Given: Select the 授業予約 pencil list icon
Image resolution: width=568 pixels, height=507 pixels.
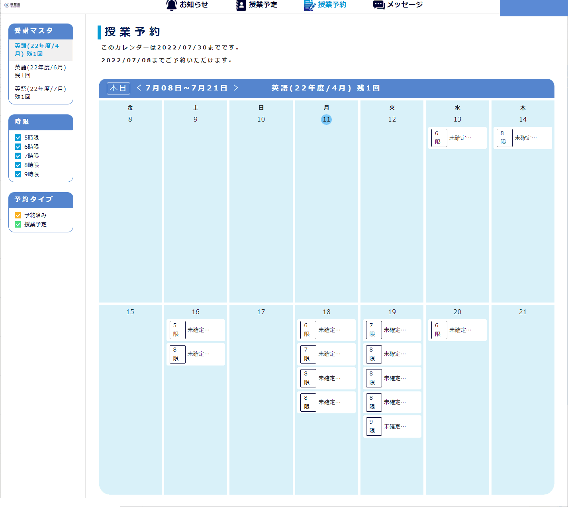Looking at the screenshot, I should pos(309,5).
